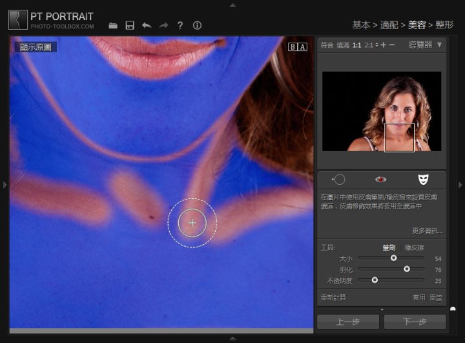This screenshot has height=343, width=465.
Task: Click the undo arrow icon
Action: [x=147, y=26]
